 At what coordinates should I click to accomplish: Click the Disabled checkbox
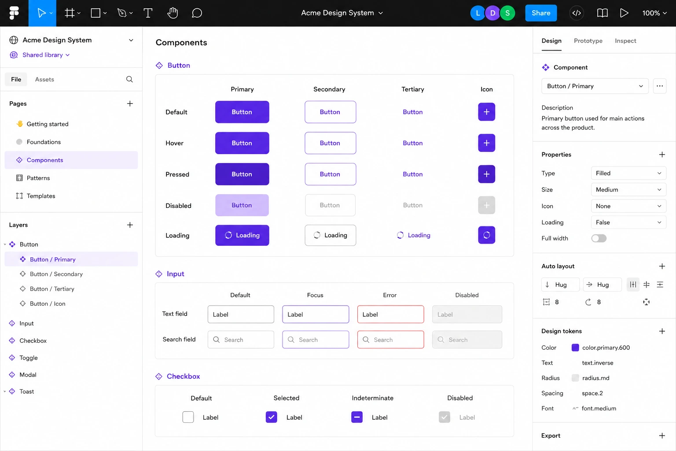point(445,417)
